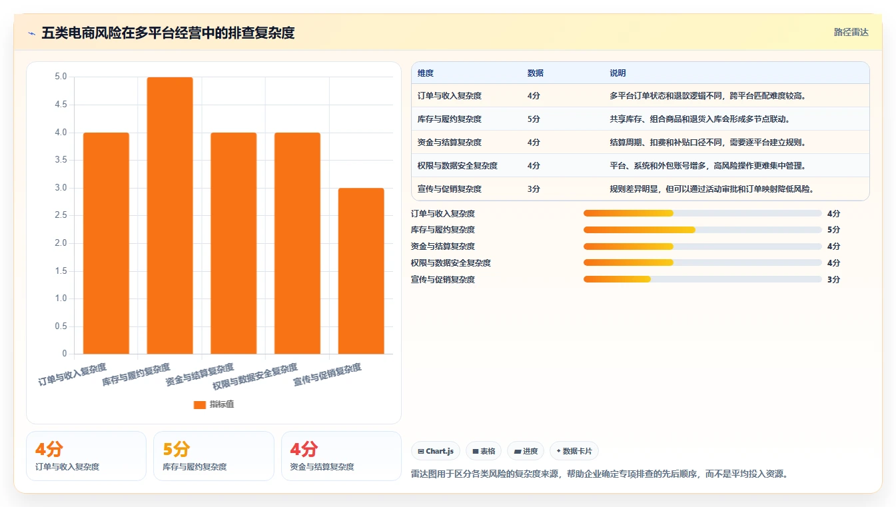Click the 数据卡片 tag button

tap(574, 451)
